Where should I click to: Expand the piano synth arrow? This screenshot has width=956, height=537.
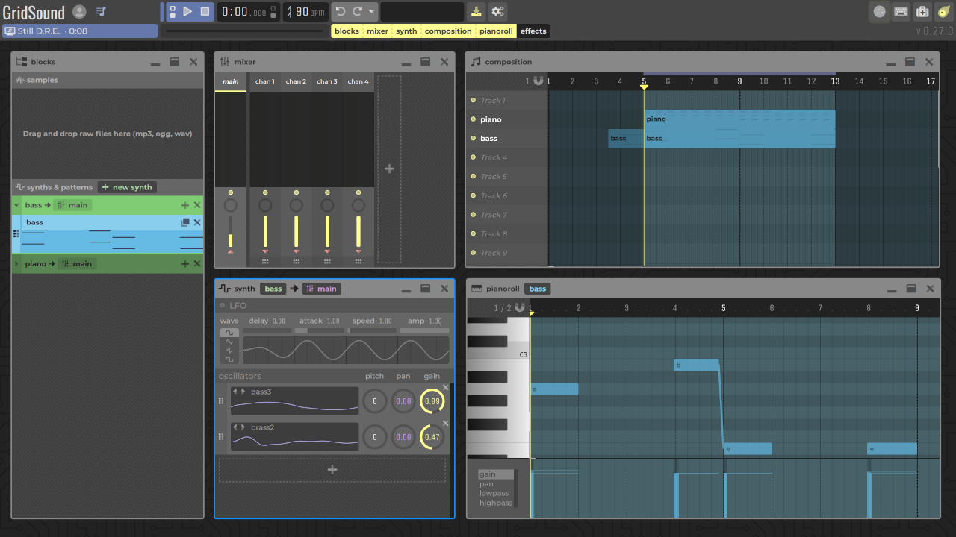point(17,263)
